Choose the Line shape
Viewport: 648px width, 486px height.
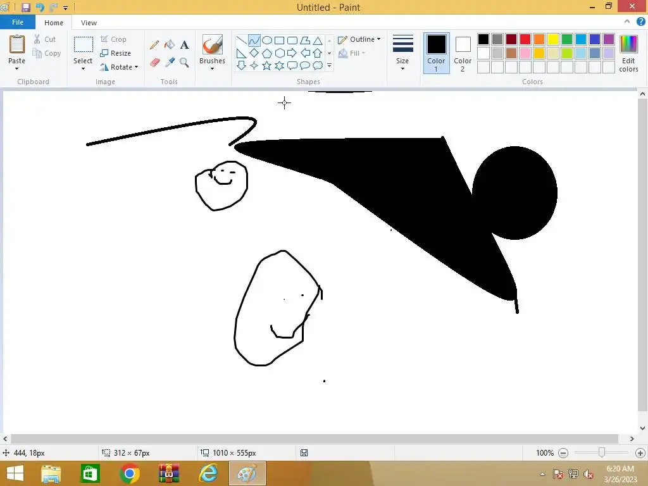241,40
